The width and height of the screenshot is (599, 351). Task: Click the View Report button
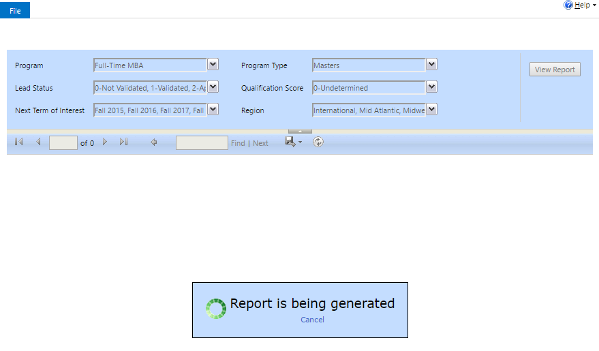(555, 70)
